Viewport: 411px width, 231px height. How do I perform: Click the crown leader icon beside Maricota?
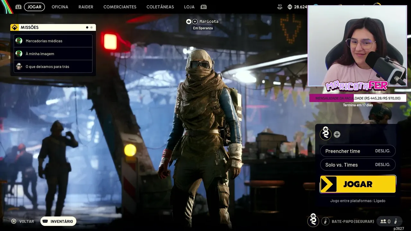coord(189,21)
